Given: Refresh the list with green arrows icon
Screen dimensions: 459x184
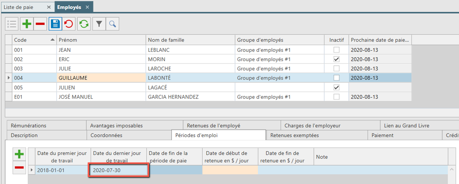Looking at the screenshot, I should click(84, 24).
